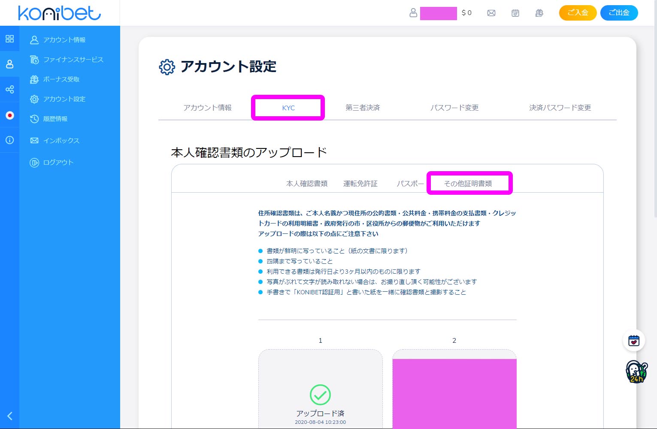Click the ご入金 deposit button

pyautogui.click(x=578, y=13)
